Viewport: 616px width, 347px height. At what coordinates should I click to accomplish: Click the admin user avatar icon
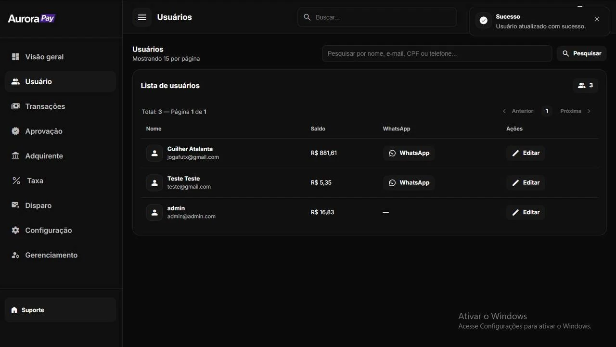[x=154, y=212]
